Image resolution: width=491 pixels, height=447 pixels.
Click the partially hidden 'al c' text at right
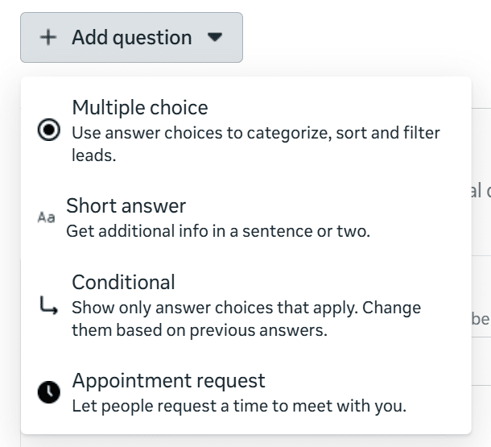pos(481,191)
